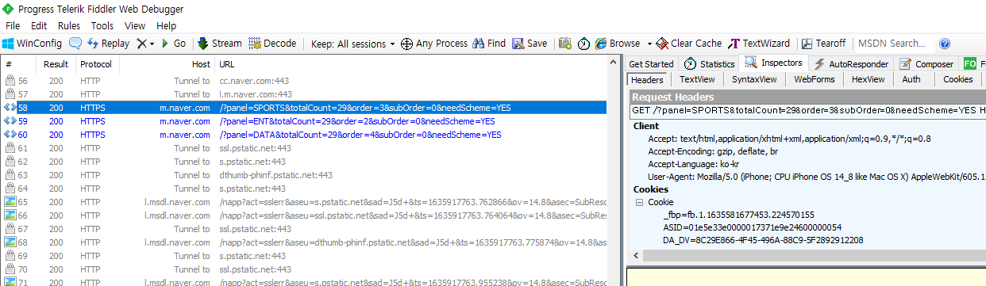Click Tearoff to detach inspectors

pyautogui.click(x=824, y=44)
